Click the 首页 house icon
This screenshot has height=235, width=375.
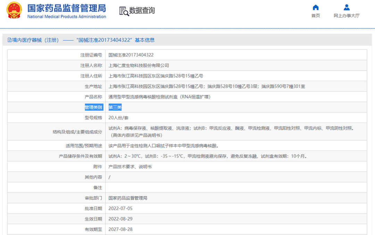[x=315, y=8]
